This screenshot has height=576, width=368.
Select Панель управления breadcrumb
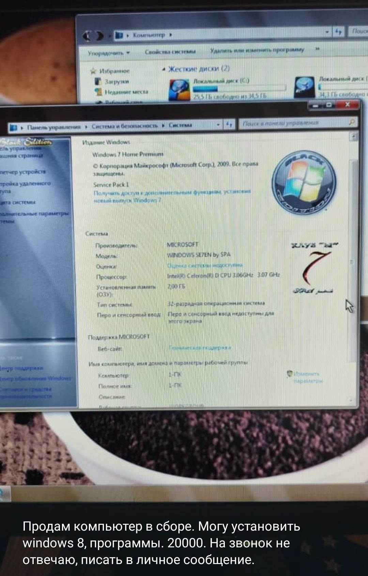(x=54, y=127)
